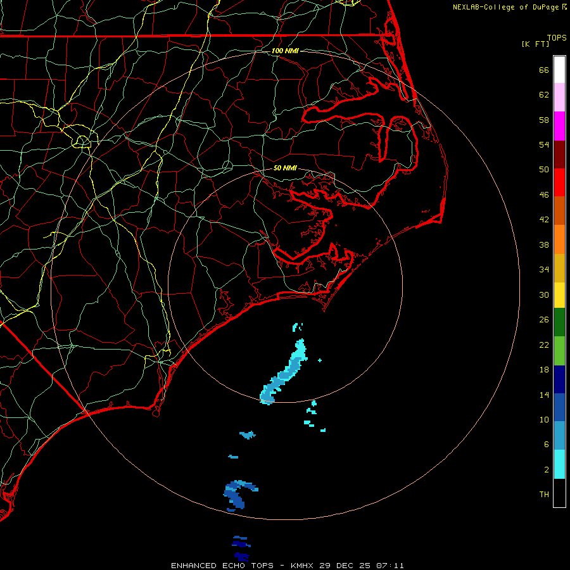Click the magenta 58 kft legend swatch

coord(559,126)
